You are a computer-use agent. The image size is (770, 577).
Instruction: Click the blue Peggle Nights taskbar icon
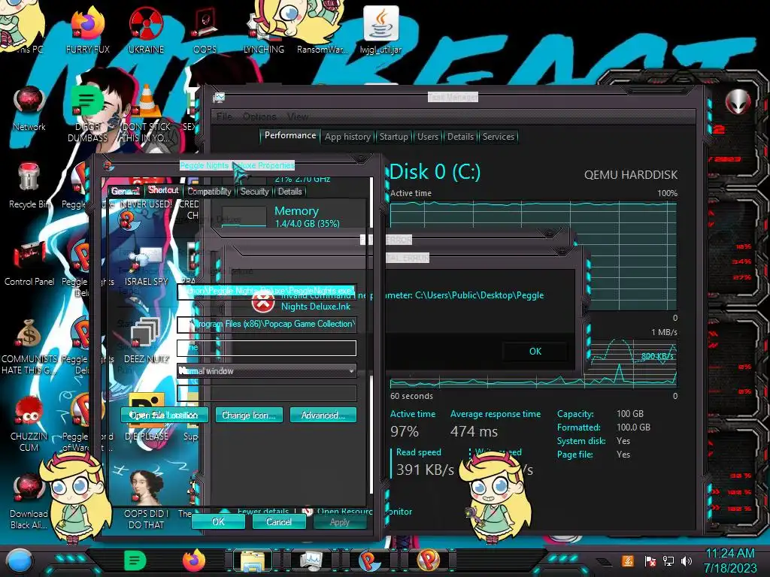[x=370, y=560]
